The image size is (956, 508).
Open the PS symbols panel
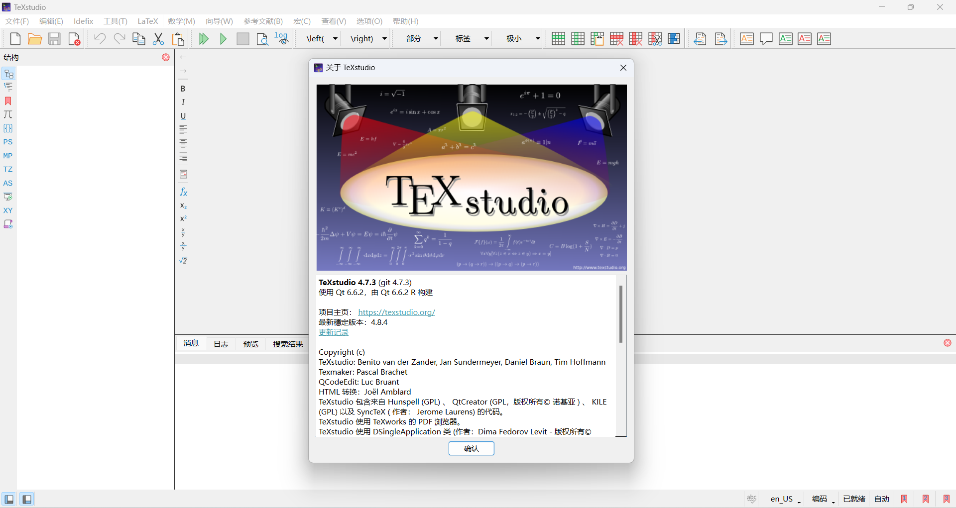pyautogui.click(x=8, y=142)
